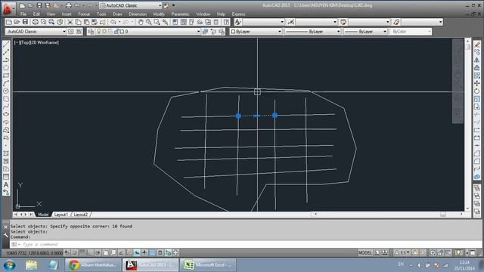Open Microsoft Excel from the taskbar
The height and width of the screenshot is (272, 484).
pyautogui.click(x=208, y=265)
